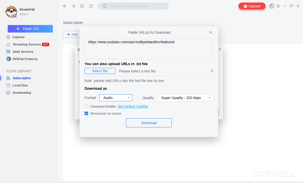Click the Local Files folder icon
This screenshot has height=183, width=303.
coord(8,85)
